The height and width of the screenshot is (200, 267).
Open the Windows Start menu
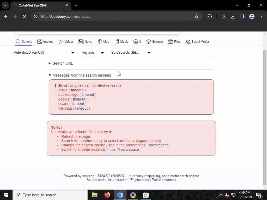(x=6, y=195)
